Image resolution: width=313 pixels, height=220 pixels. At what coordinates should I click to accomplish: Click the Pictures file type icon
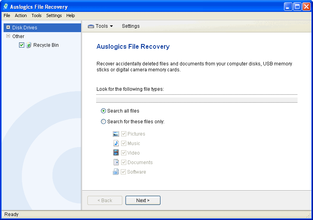(116, 134)
